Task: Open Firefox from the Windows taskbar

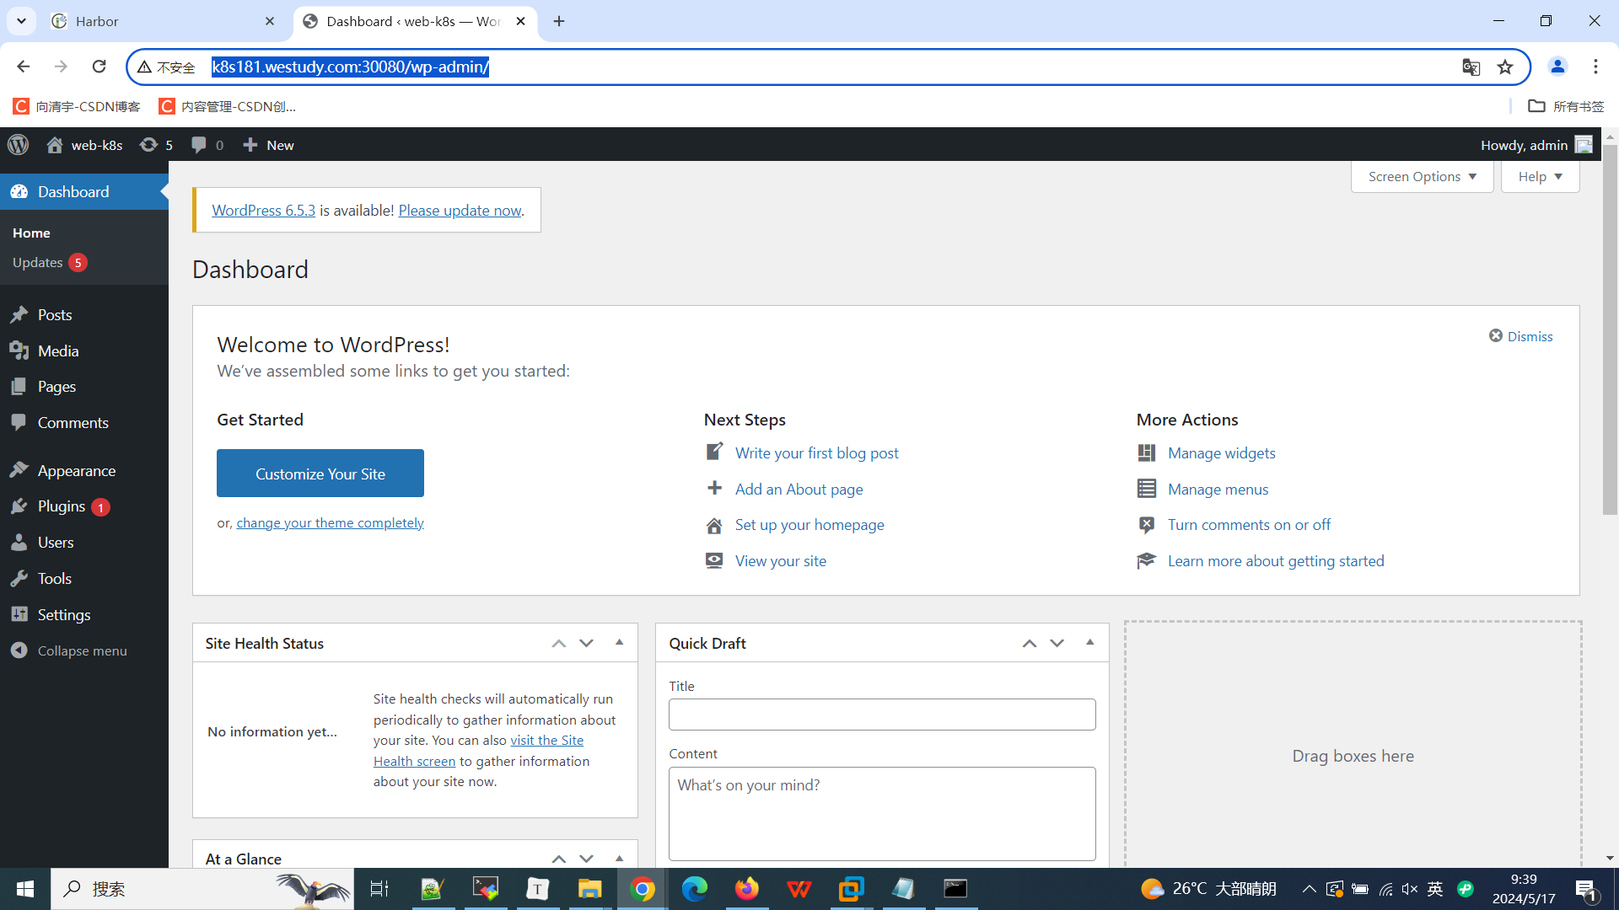Action: coord(746,889)
